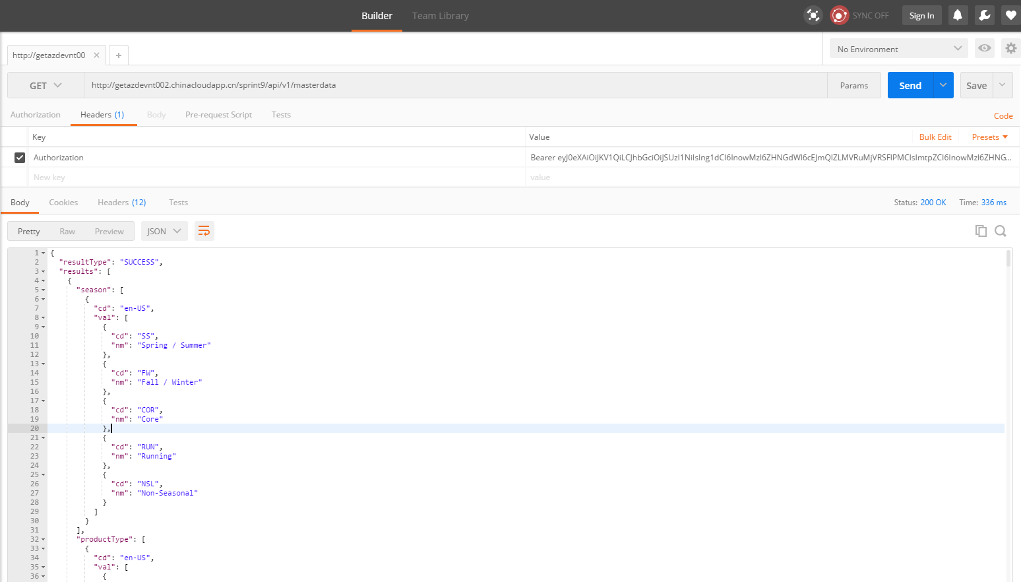Select the response Headers (12) tab
This screenshot has width=1021, height=582.
pos(122,203)
